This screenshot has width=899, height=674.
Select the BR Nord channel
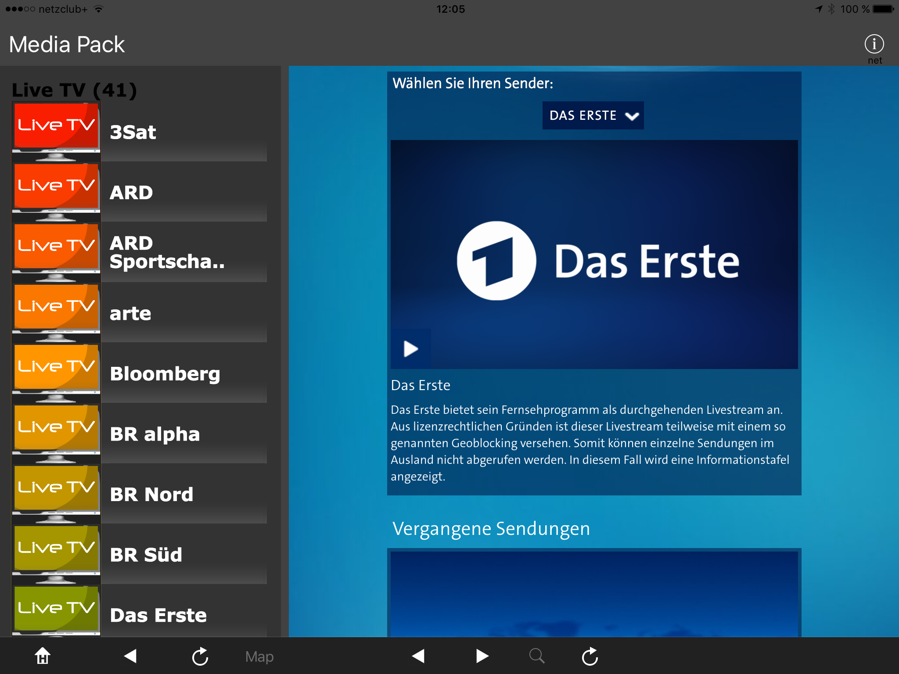(x=184, y=494)
